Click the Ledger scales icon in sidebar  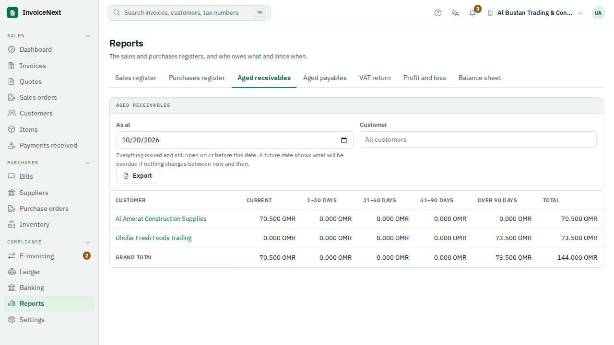pos(12,272)
